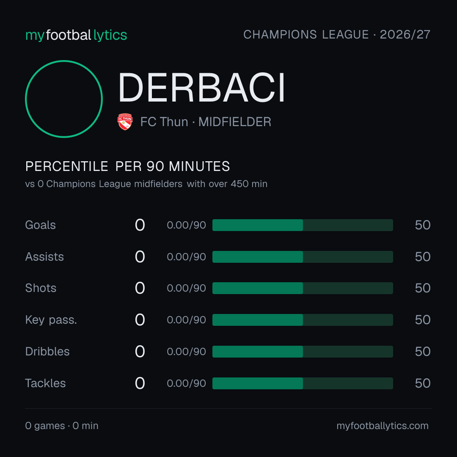This screenshot has height=457, width=457.
Task: Click the empty player photo circle
Action: point(64,99)
